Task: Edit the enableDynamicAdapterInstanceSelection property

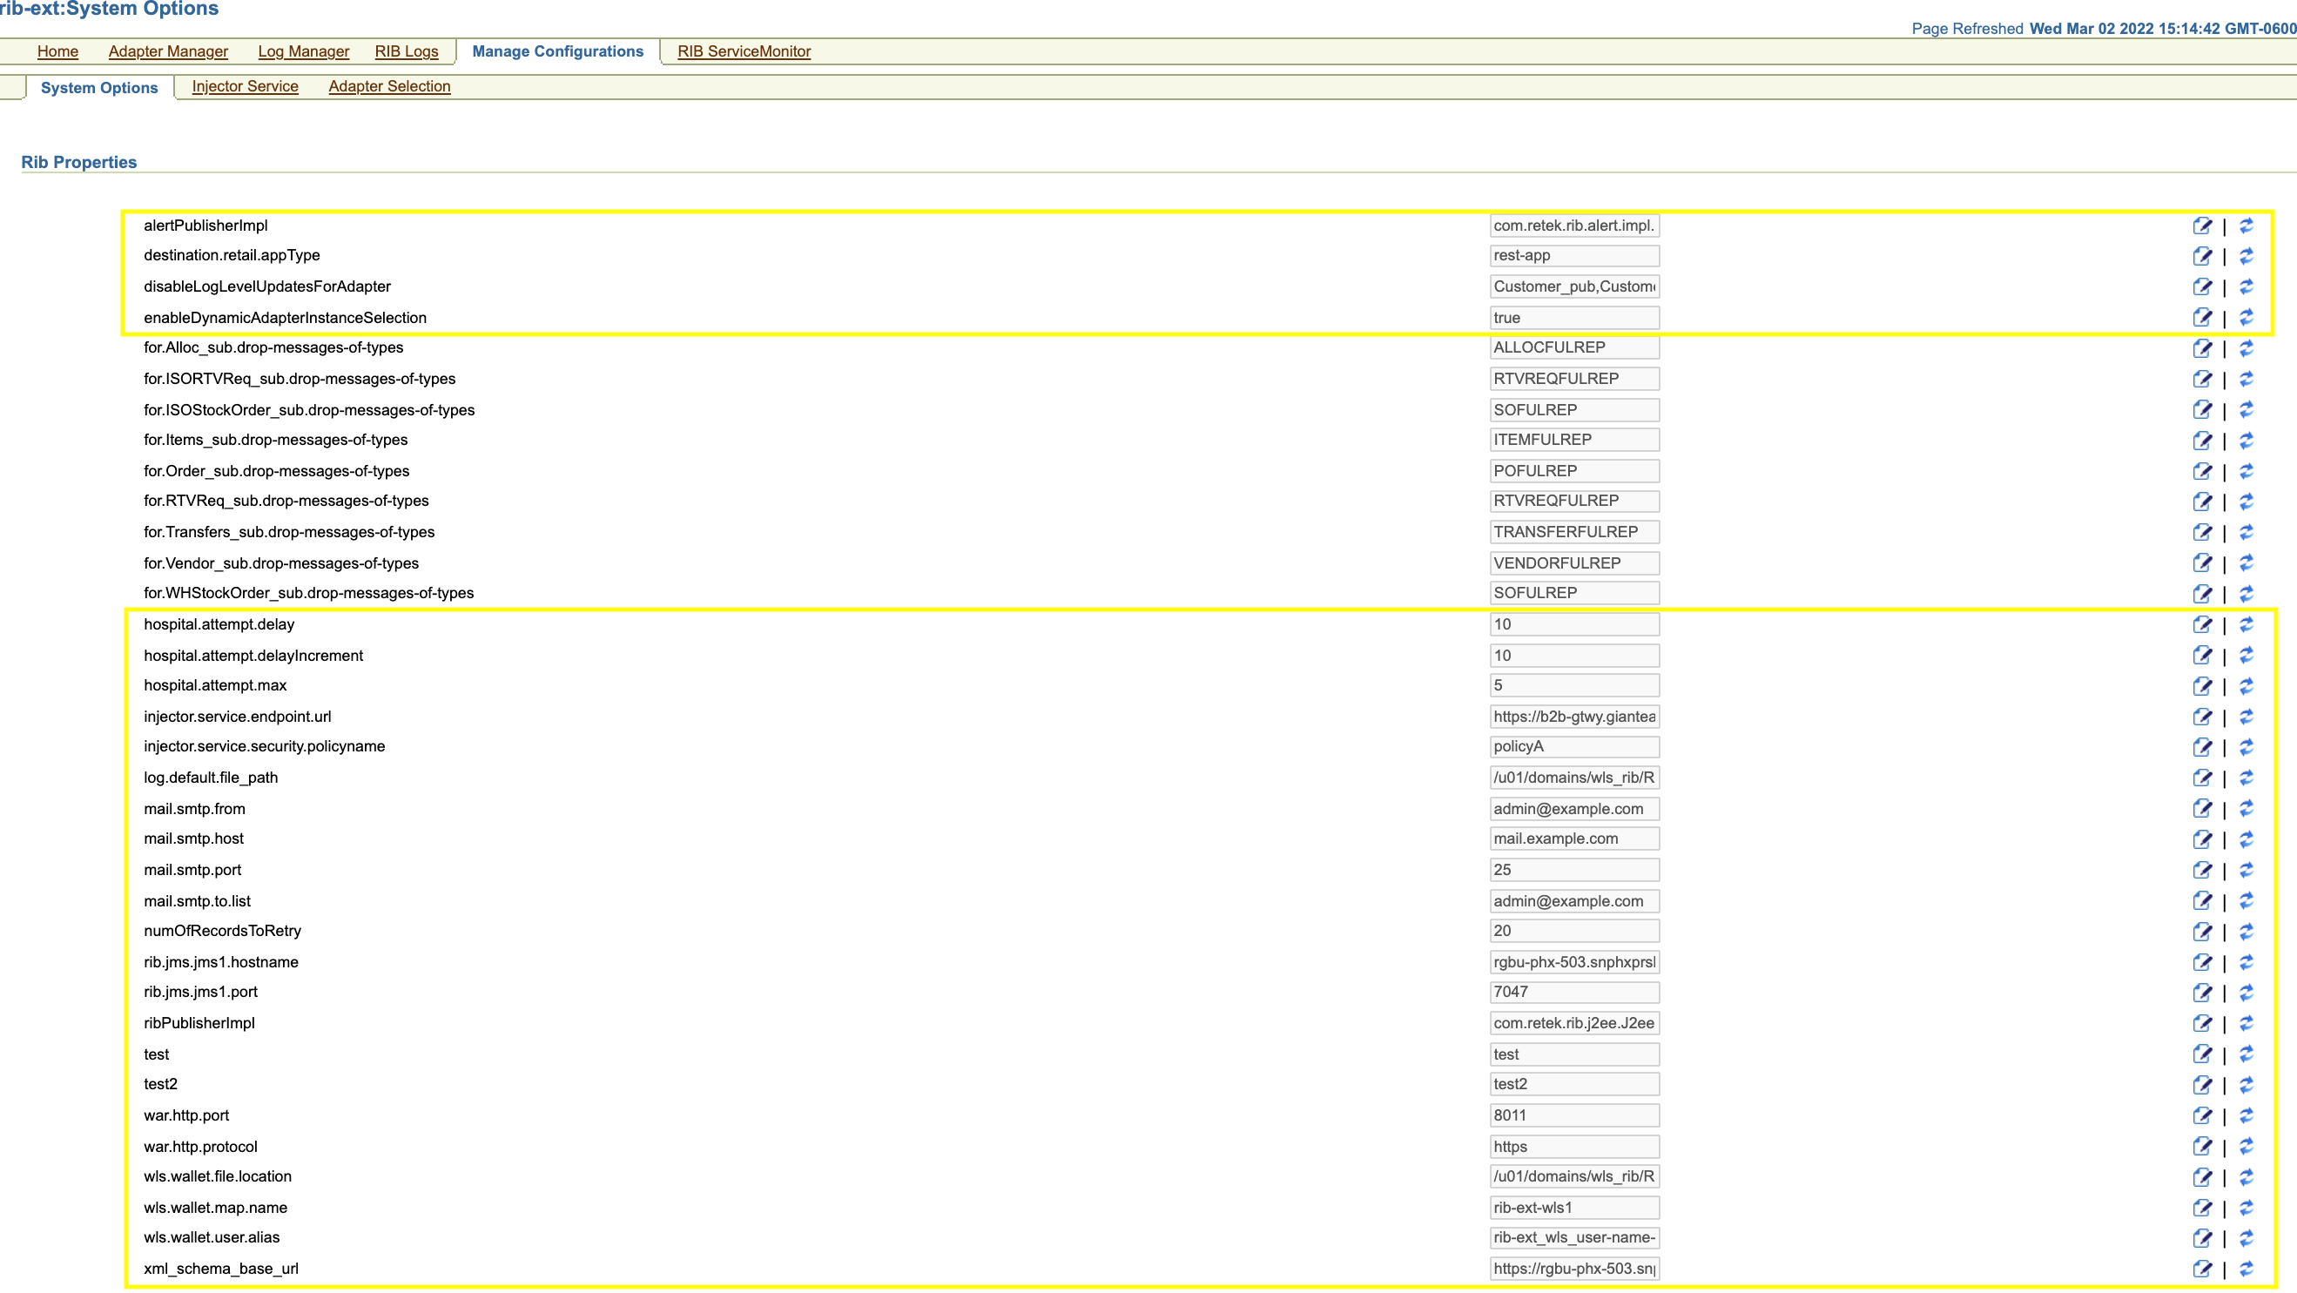Action: [2201, 318]
